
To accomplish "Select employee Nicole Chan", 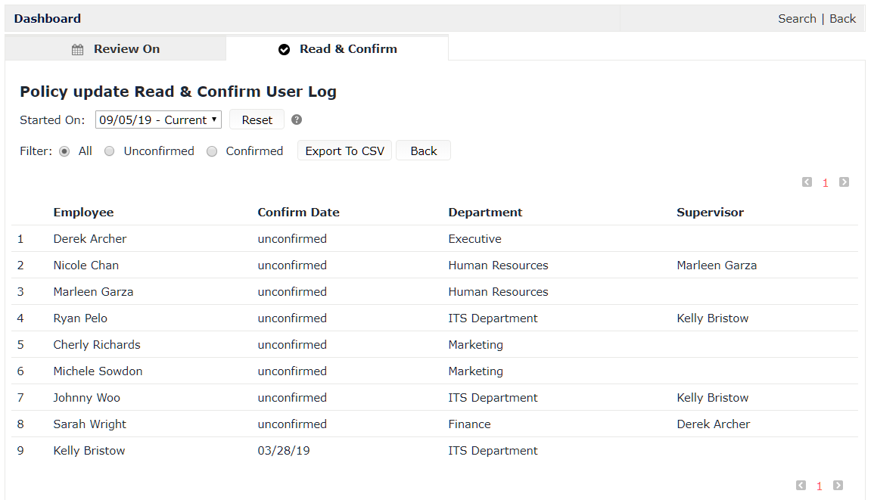I will (x=86, y=265).
